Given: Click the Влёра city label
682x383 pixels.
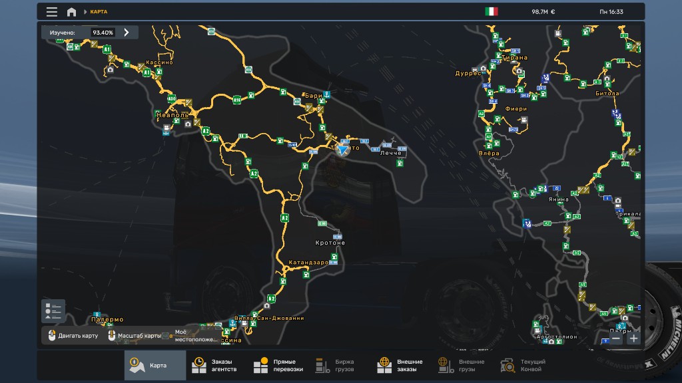Looking at the screenshot, I should (x=489, y=154).
